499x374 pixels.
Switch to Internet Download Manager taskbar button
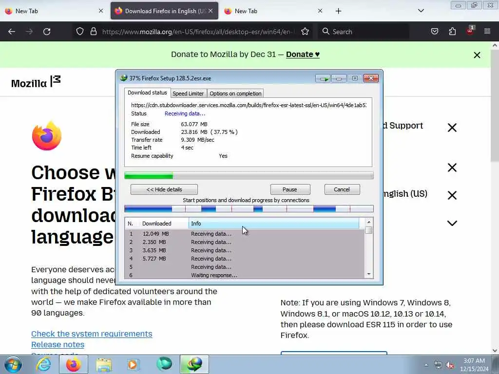click(x=194, y=364)
